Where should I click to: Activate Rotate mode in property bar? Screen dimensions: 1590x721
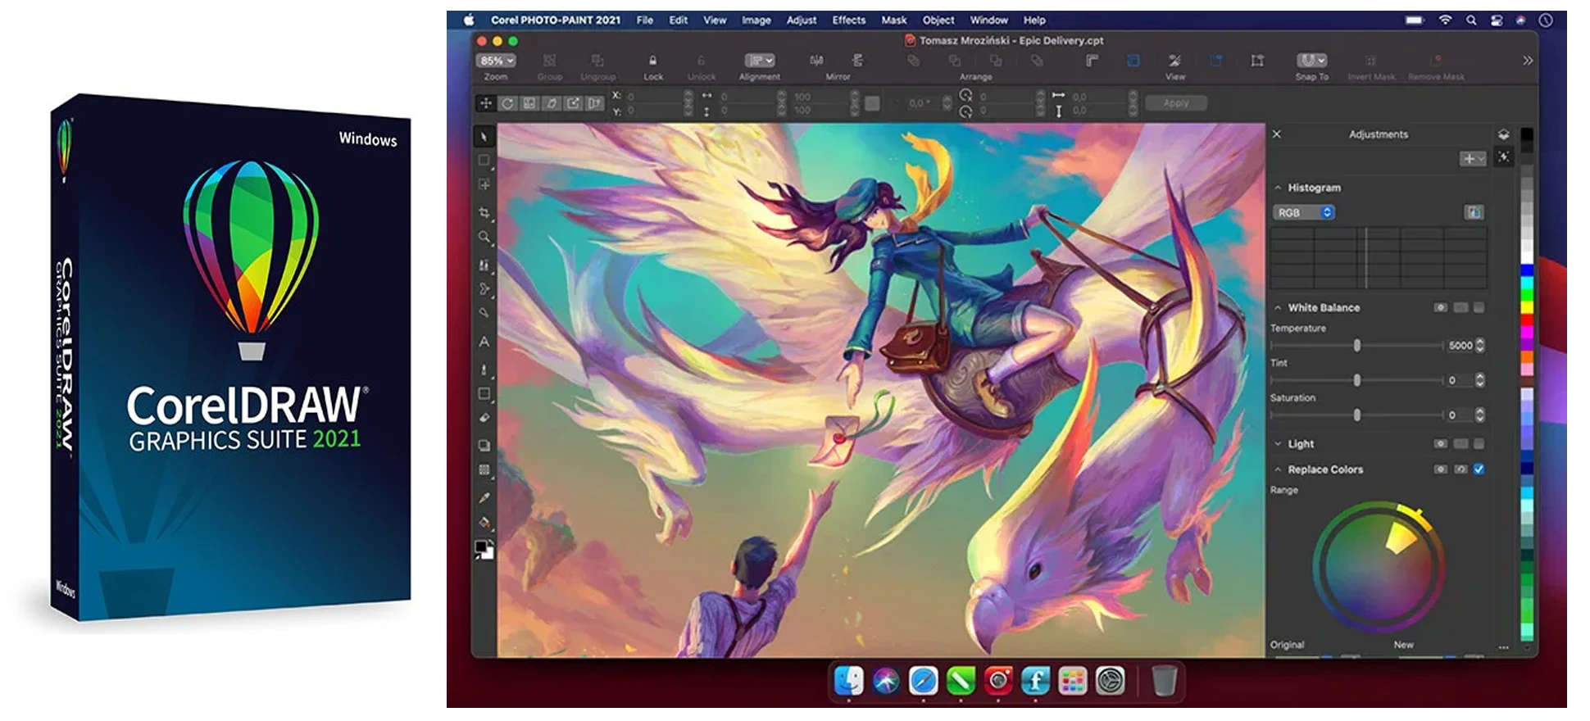[507, 103]
